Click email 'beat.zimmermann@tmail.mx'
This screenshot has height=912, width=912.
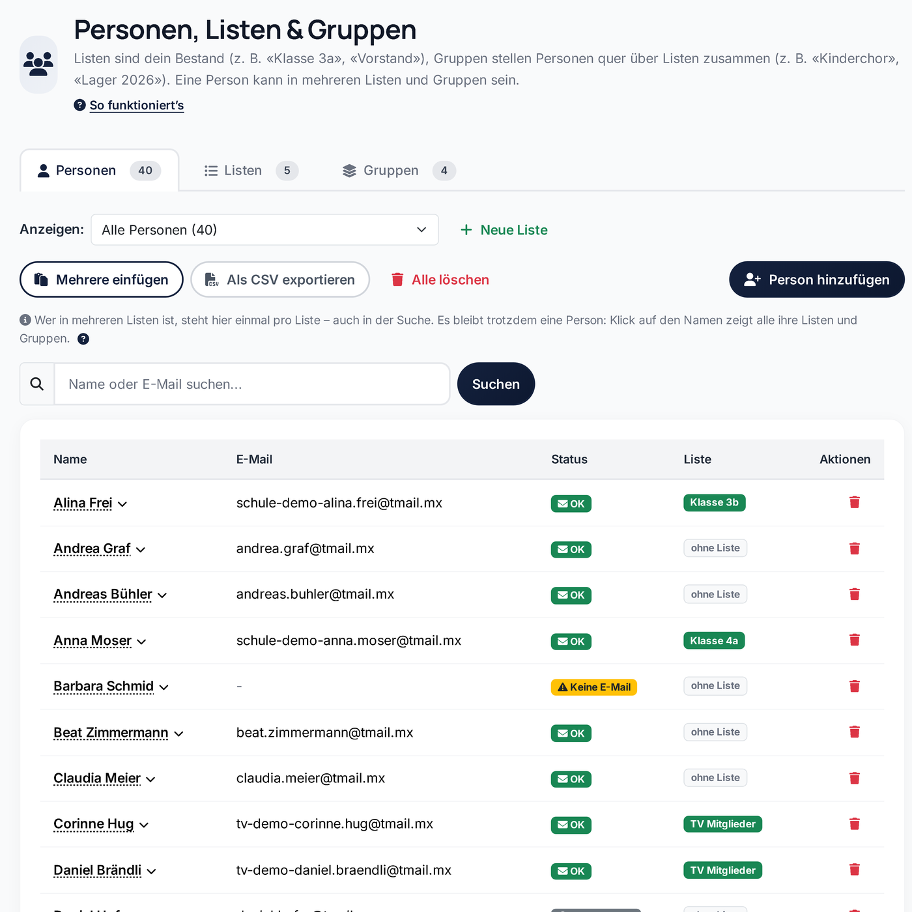point(324,733)
